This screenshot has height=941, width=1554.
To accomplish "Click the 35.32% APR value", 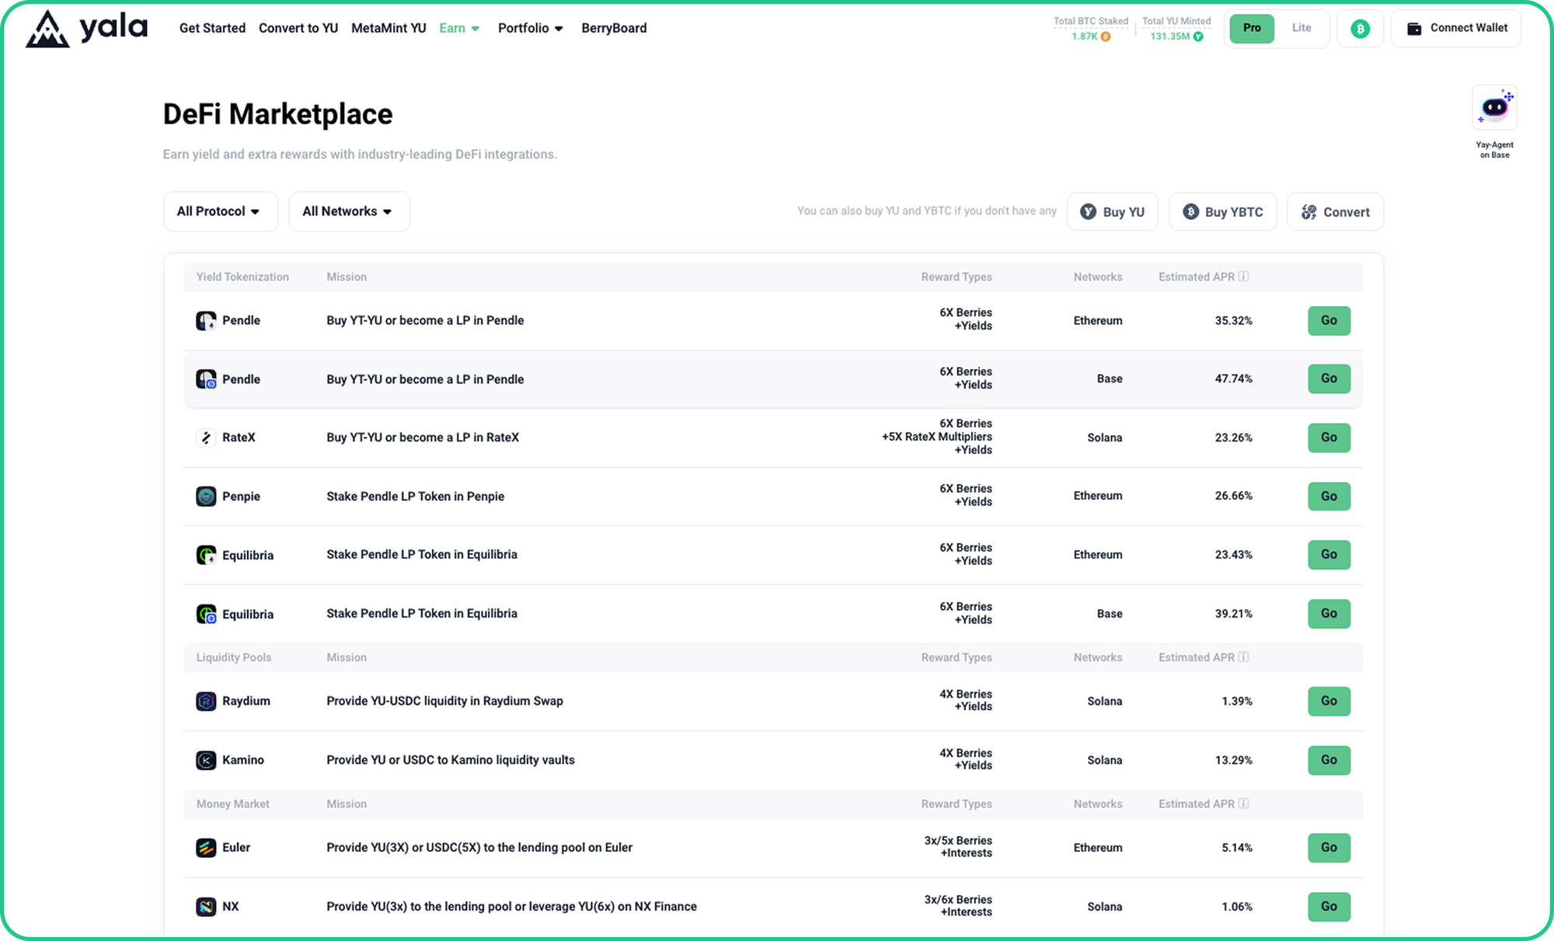I will click(1233, 320).
